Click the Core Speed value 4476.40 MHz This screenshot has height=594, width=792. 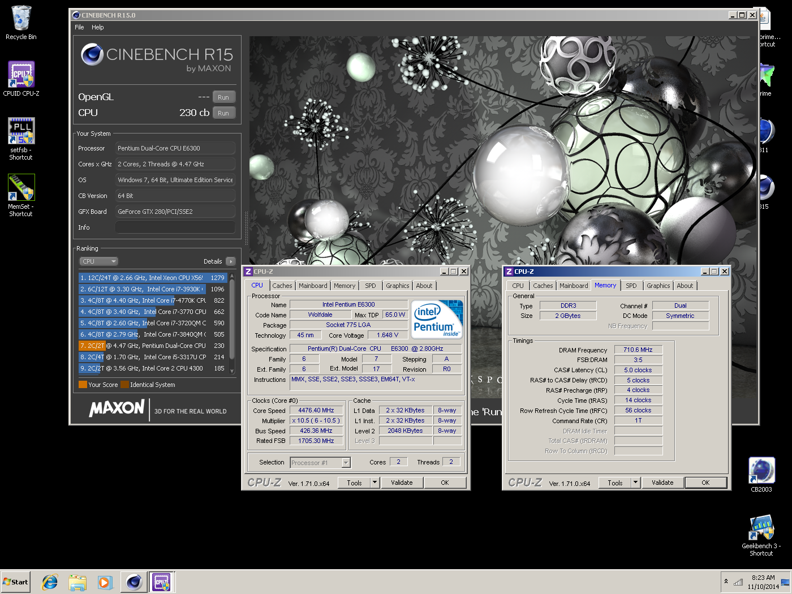(316, 411)
